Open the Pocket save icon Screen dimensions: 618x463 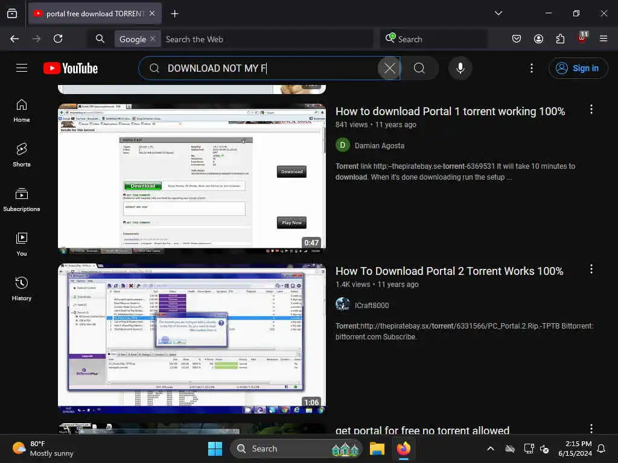click(517, 39)
